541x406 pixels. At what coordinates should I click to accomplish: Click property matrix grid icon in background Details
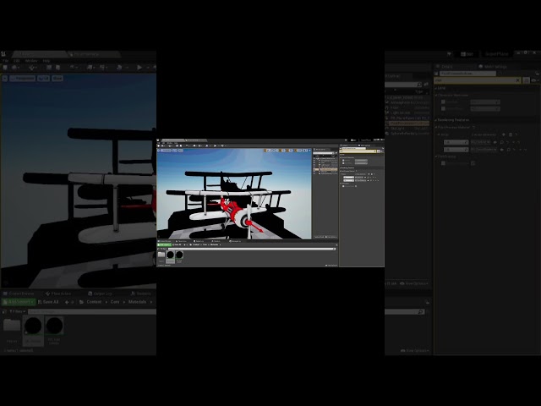coord(526,80)
